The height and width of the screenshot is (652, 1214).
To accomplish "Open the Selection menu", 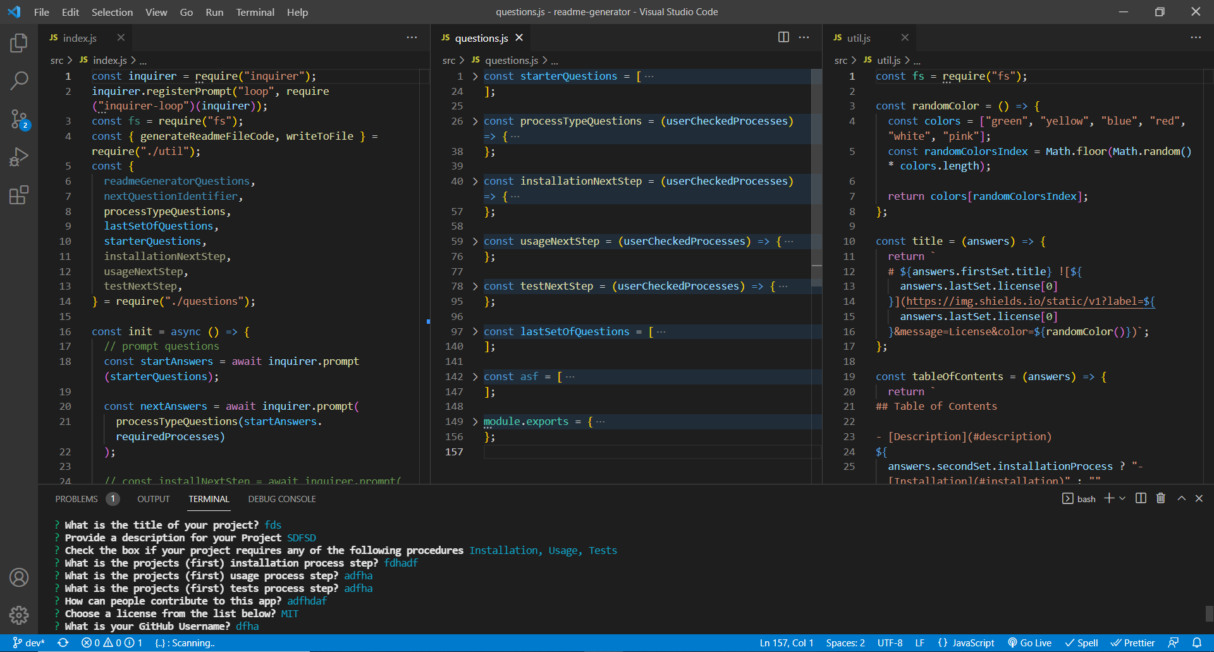I will pos(112,12).
